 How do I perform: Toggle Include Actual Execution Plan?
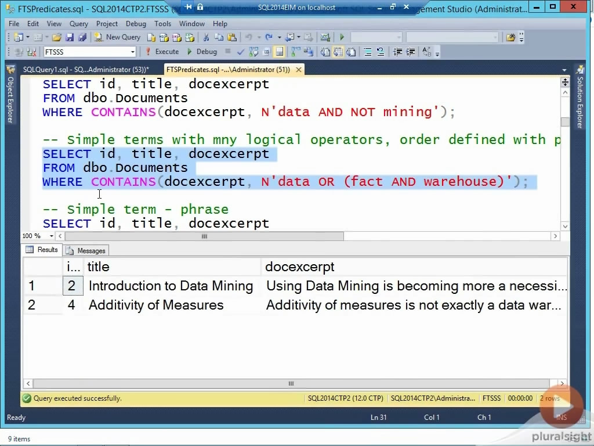pyautogui.click(x=295, y=52)
